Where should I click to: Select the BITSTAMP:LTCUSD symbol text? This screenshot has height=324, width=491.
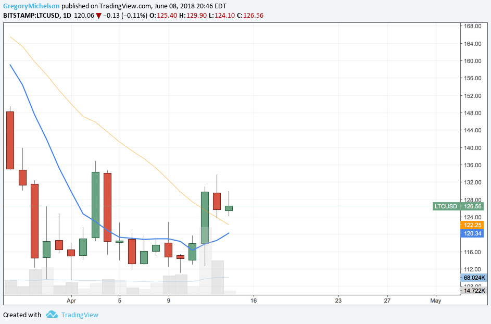point(31,15)
